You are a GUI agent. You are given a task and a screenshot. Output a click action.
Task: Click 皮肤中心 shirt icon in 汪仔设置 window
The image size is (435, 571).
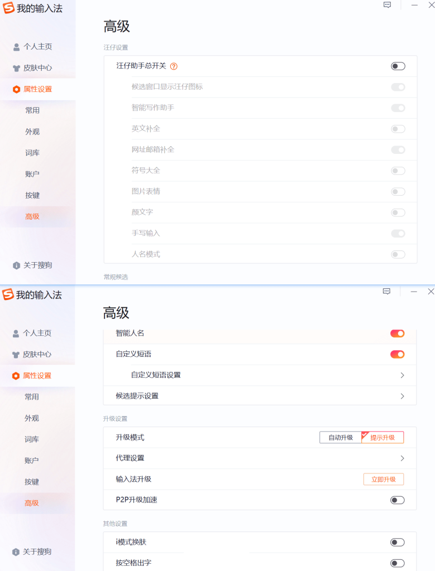[16, 68]
